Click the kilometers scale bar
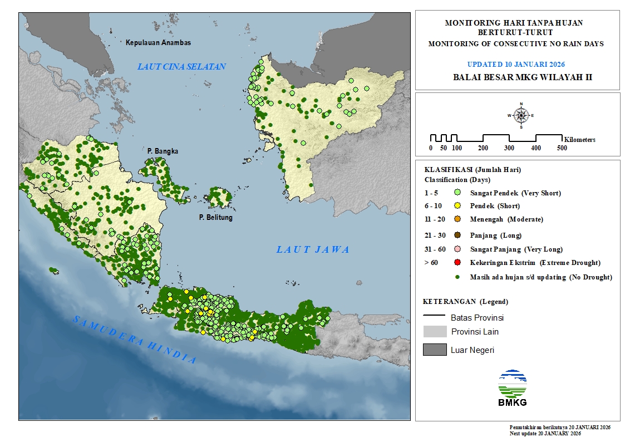Viewport: 625px width, 442px height. [x=496, y=138]
